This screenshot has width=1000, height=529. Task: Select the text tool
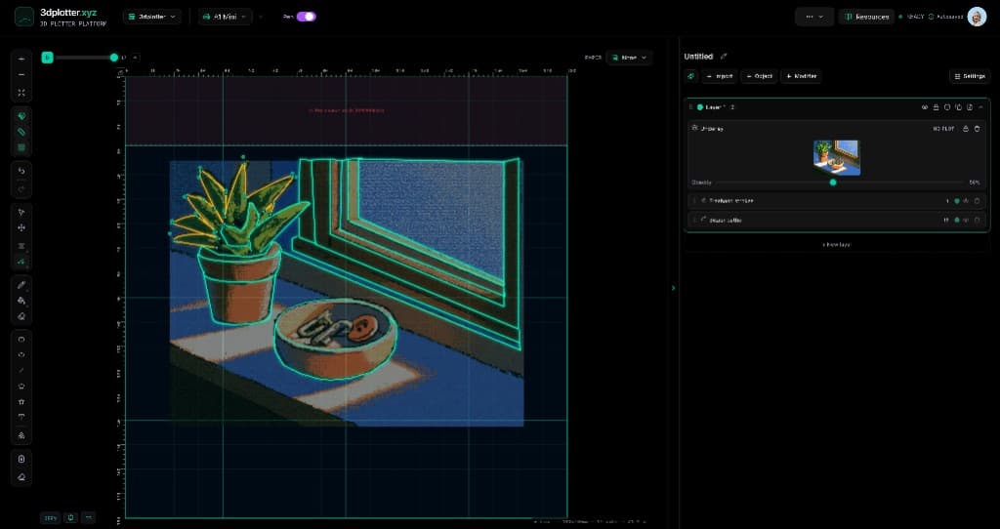click(x=21, y=418)
